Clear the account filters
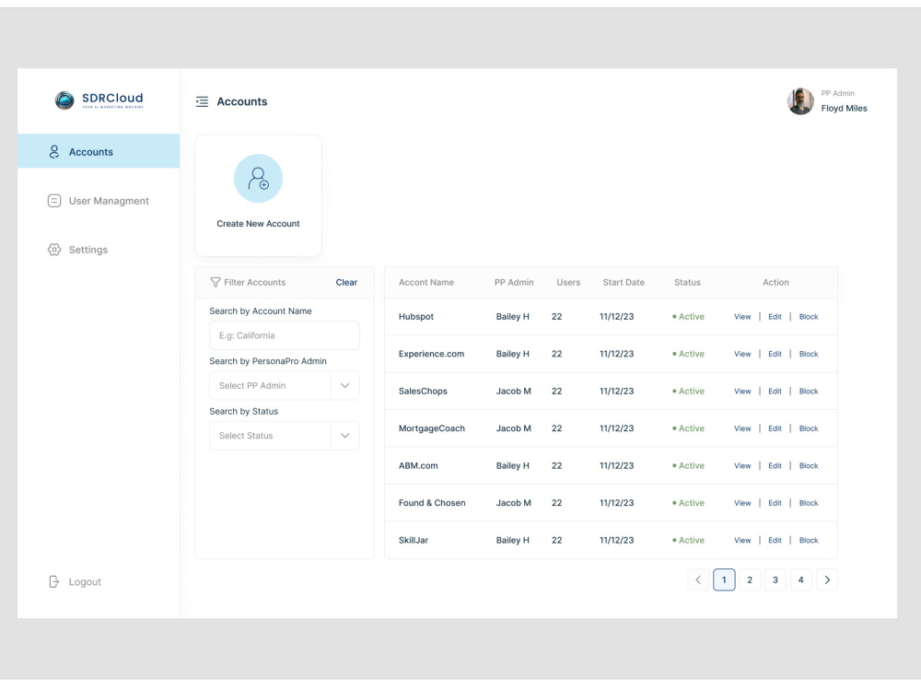 point(346,283)
